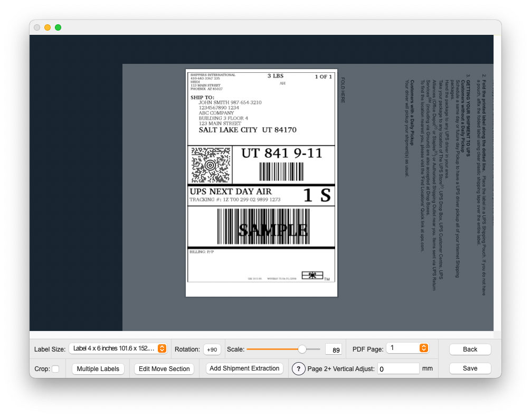Click the yellow minimize window button

[48, 27]
